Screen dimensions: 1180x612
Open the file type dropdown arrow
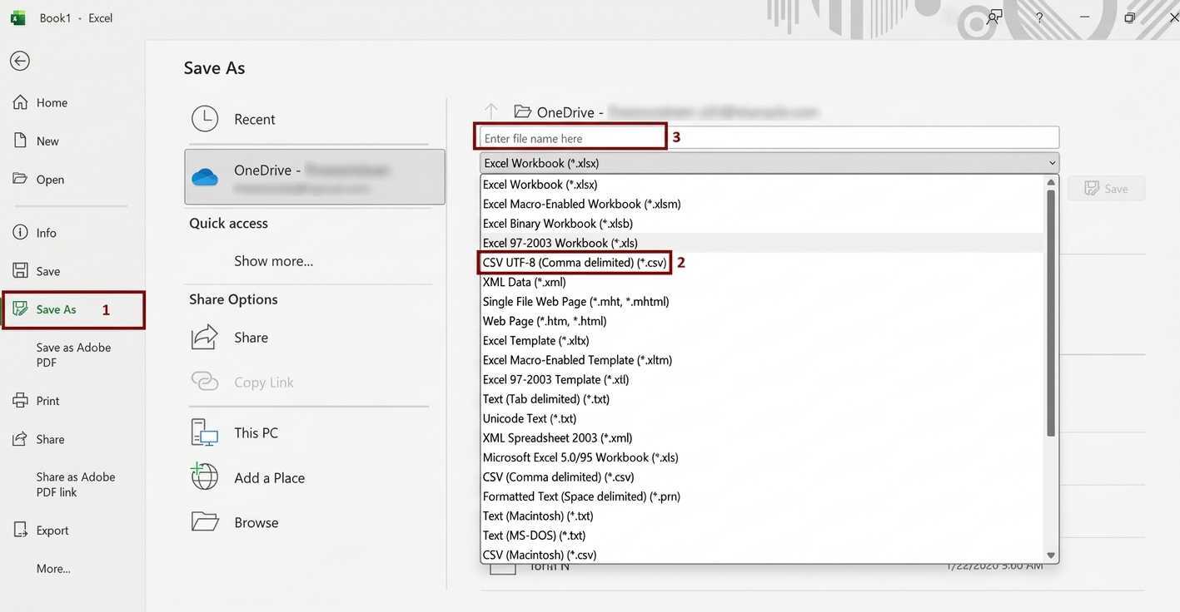click(1052, 163)
